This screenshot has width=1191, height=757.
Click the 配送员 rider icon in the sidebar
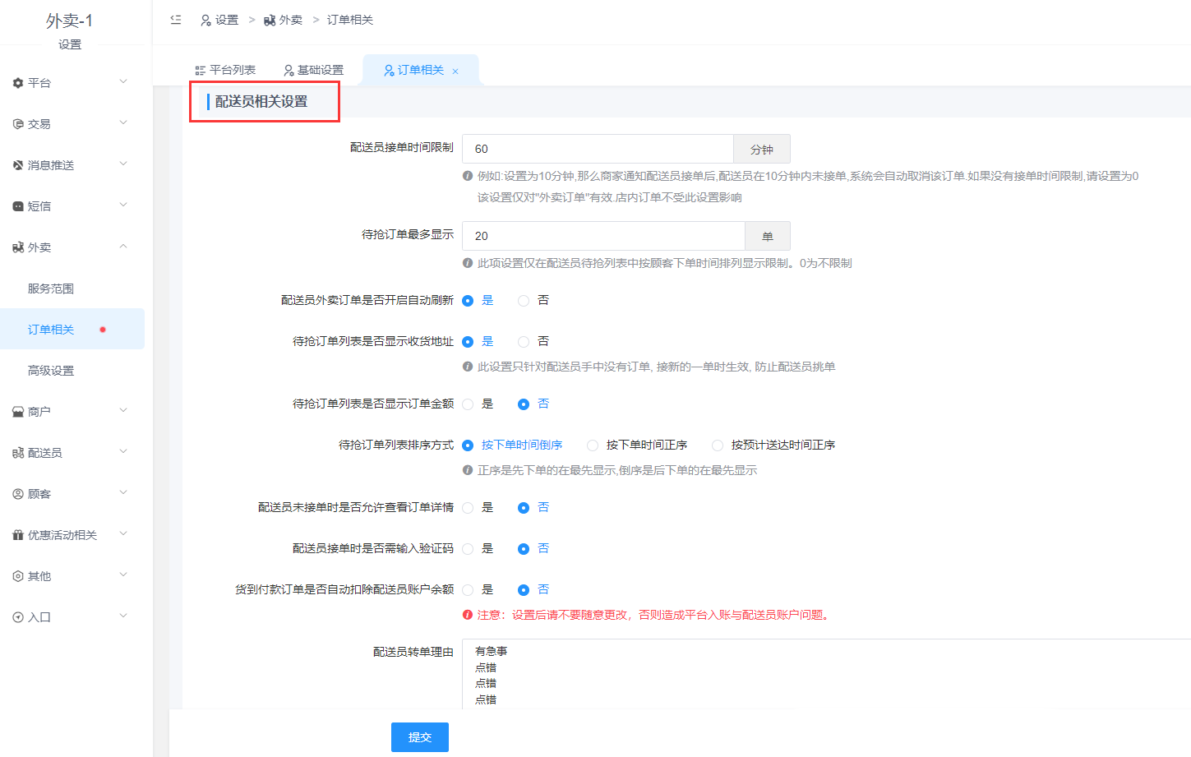[x=18, y=453]
